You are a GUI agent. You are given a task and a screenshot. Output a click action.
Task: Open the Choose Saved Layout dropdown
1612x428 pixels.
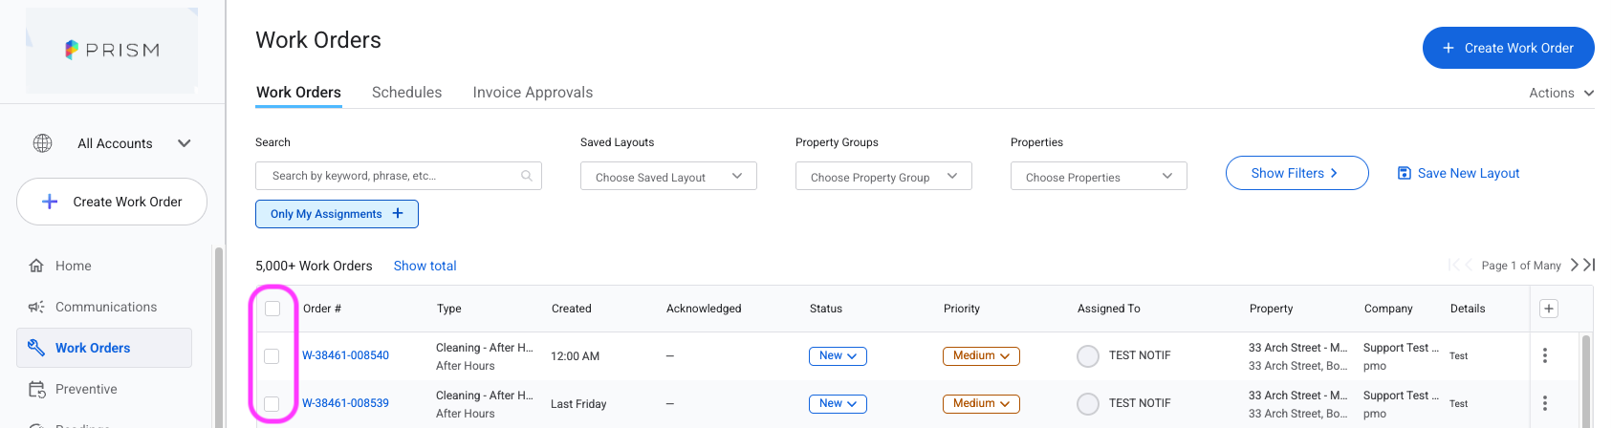(x=668, y=176)
